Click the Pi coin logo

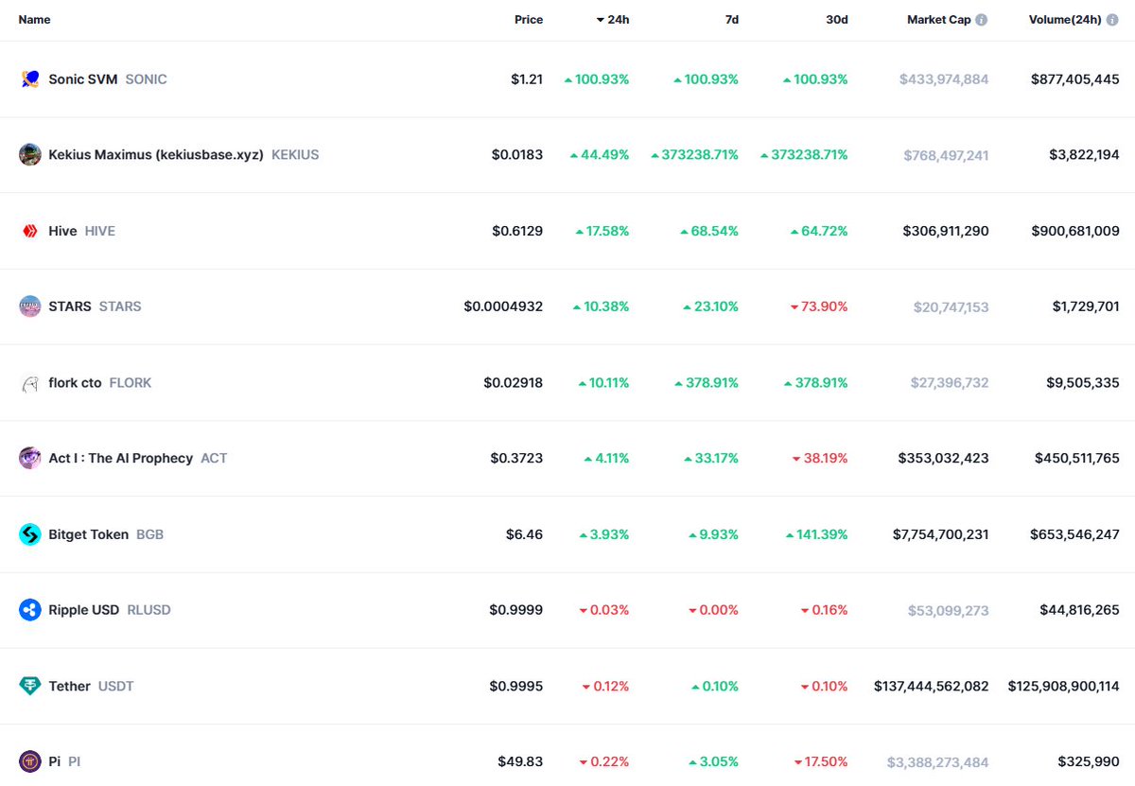[x=30, y=761]
